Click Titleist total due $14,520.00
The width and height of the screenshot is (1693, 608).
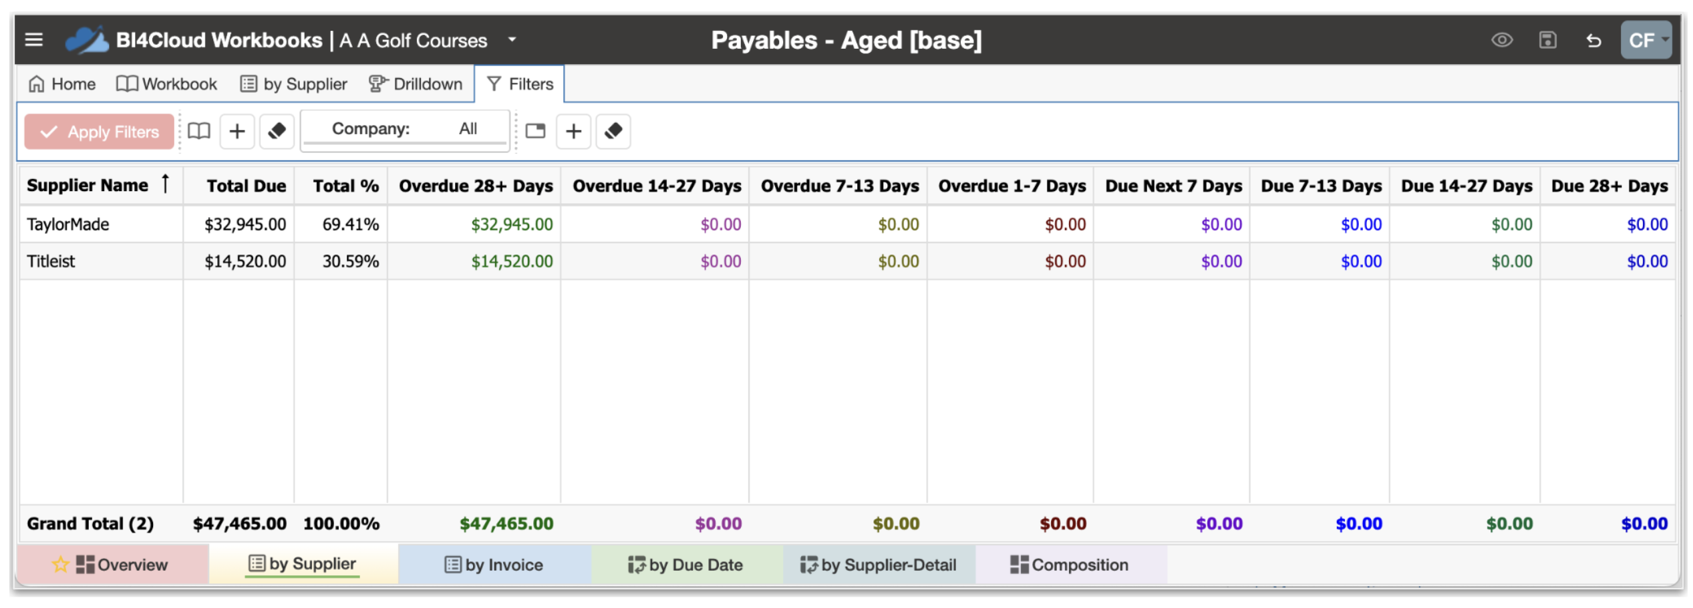click(x=245, y=261)
